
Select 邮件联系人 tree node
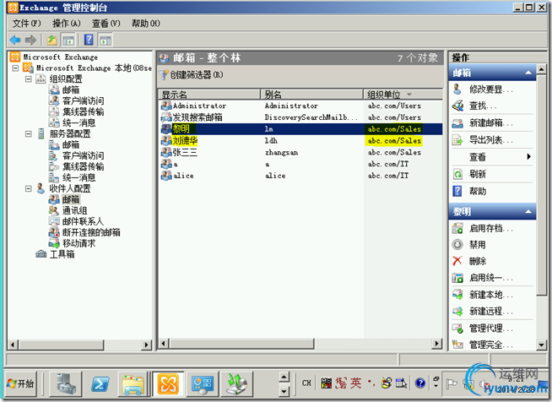(x=83, y=221)
